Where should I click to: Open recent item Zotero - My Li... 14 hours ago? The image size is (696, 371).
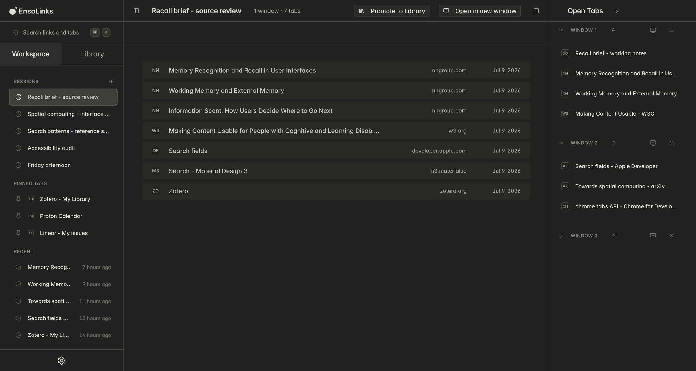pos(63,335)
